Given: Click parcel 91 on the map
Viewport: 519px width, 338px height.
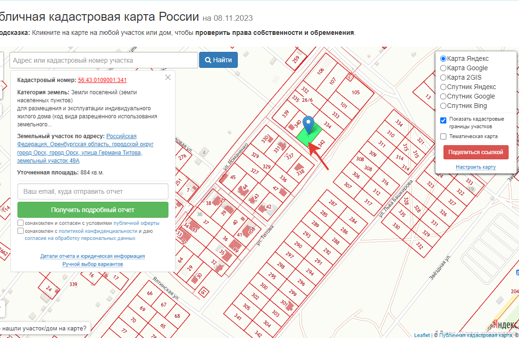Looking at the screenshot, I should click(203, 292).
